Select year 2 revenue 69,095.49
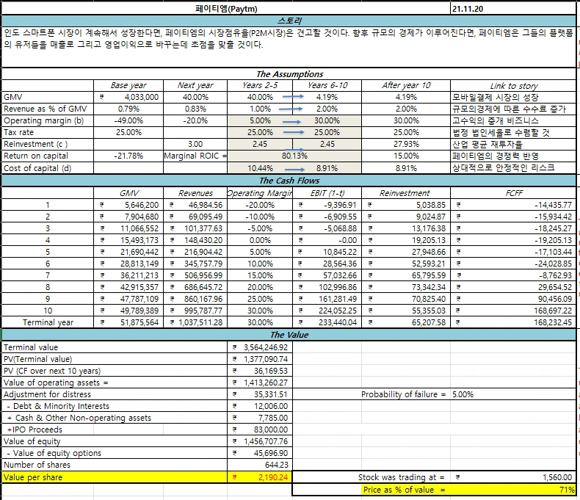This screenshot has width=580, height=500. pyautogui.click(x=195, y=217)
